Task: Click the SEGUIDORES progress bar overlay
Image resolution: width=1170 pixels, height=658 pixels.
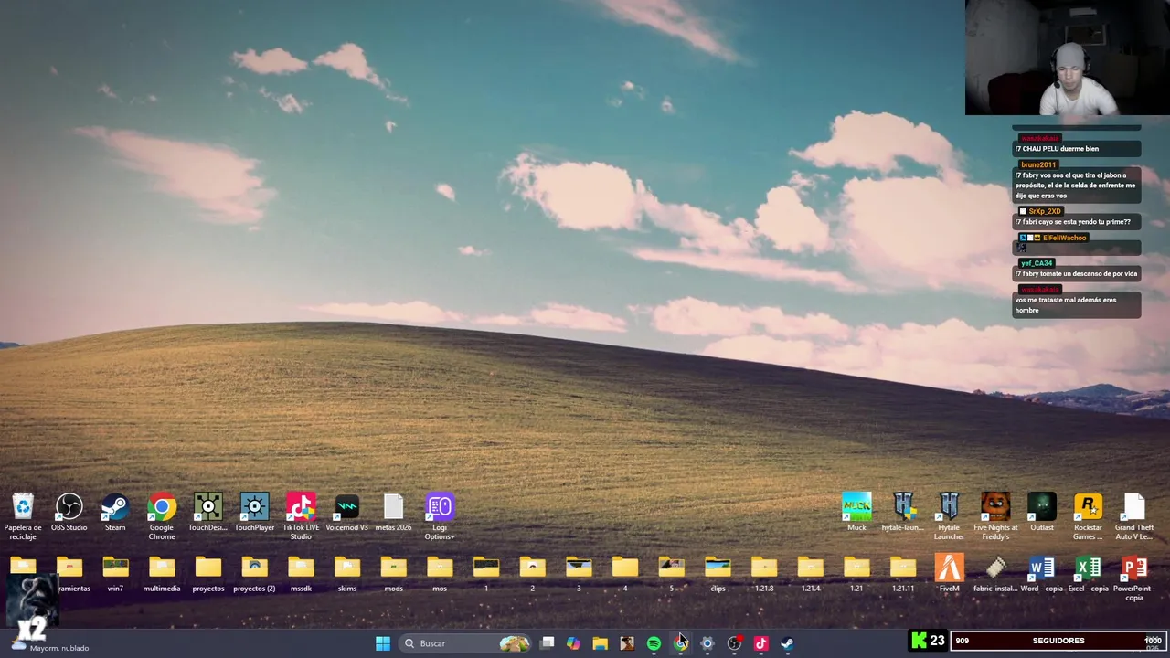Action: coord(1059,641)
